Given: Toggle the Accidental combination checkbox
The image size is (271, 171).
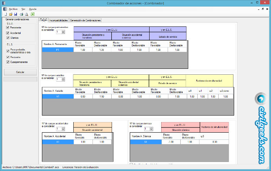Looking at the screenshot, I should point(8,33).
